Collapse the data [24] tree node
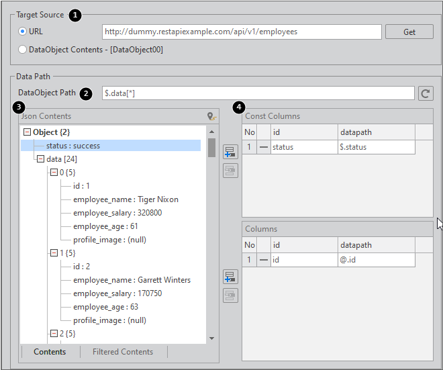The image size is (443, 370). [40, 159]
